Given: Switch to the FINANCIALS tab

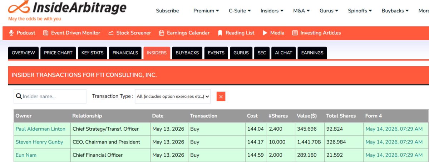Looking at the screenshot, I should pyautogui.click(x=125, y=53).
